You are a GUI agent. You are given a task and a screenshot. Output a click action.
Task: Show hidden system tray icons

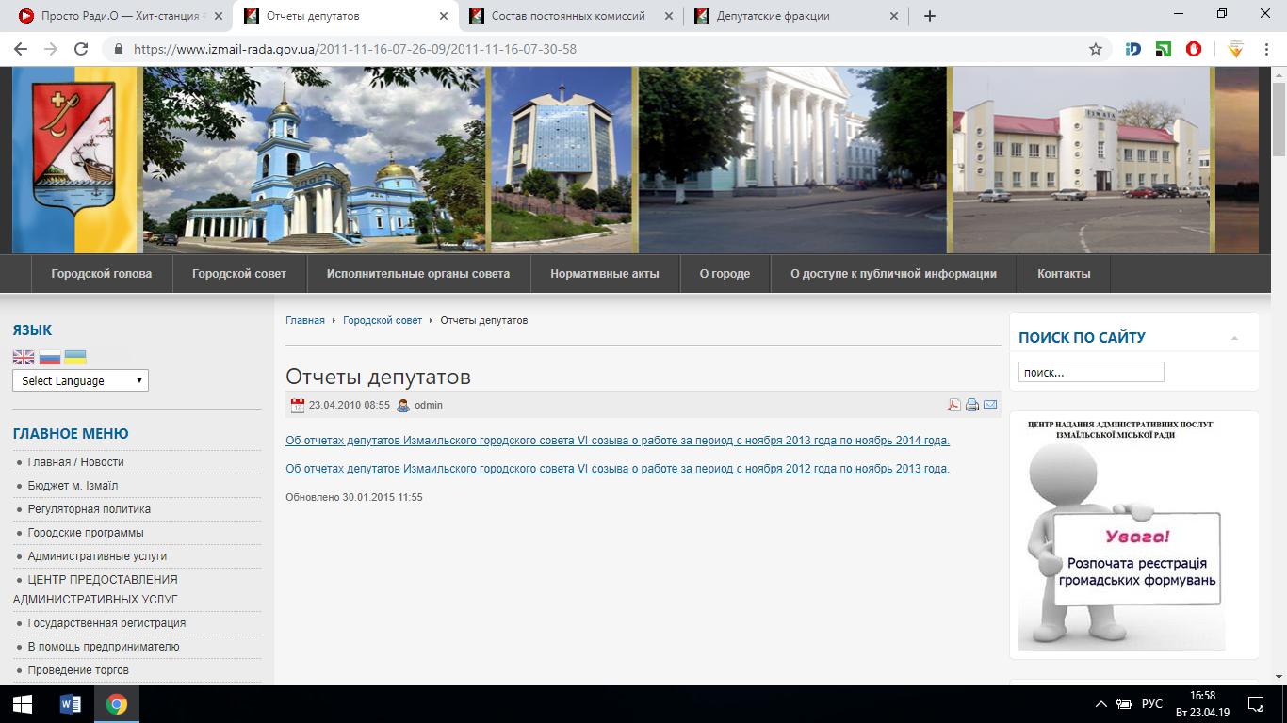point(1100,704)
